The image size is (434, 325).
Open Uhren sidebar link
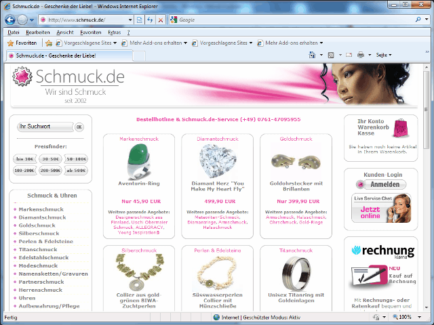[x=27, y=298]
